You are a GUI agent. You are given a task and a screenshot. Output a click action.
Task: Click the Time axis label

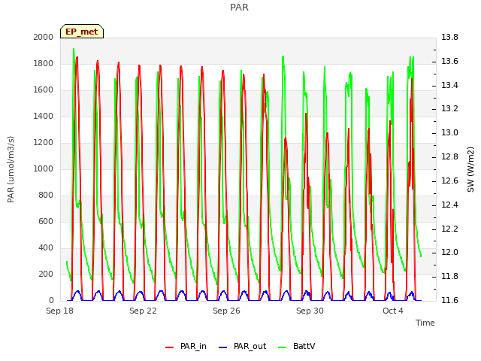tap(425, 323)
